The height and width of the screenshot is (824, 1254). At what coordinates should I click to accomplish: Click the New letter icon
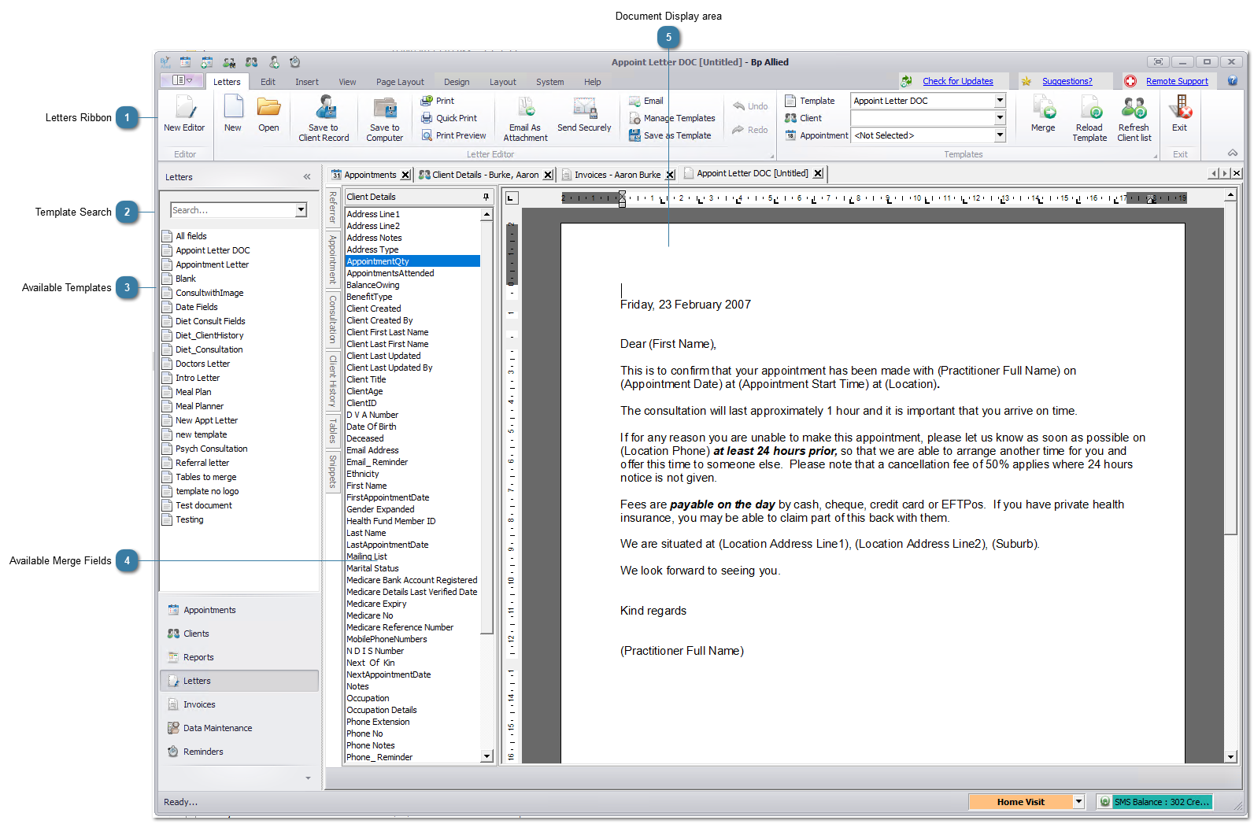pos(233,113)
